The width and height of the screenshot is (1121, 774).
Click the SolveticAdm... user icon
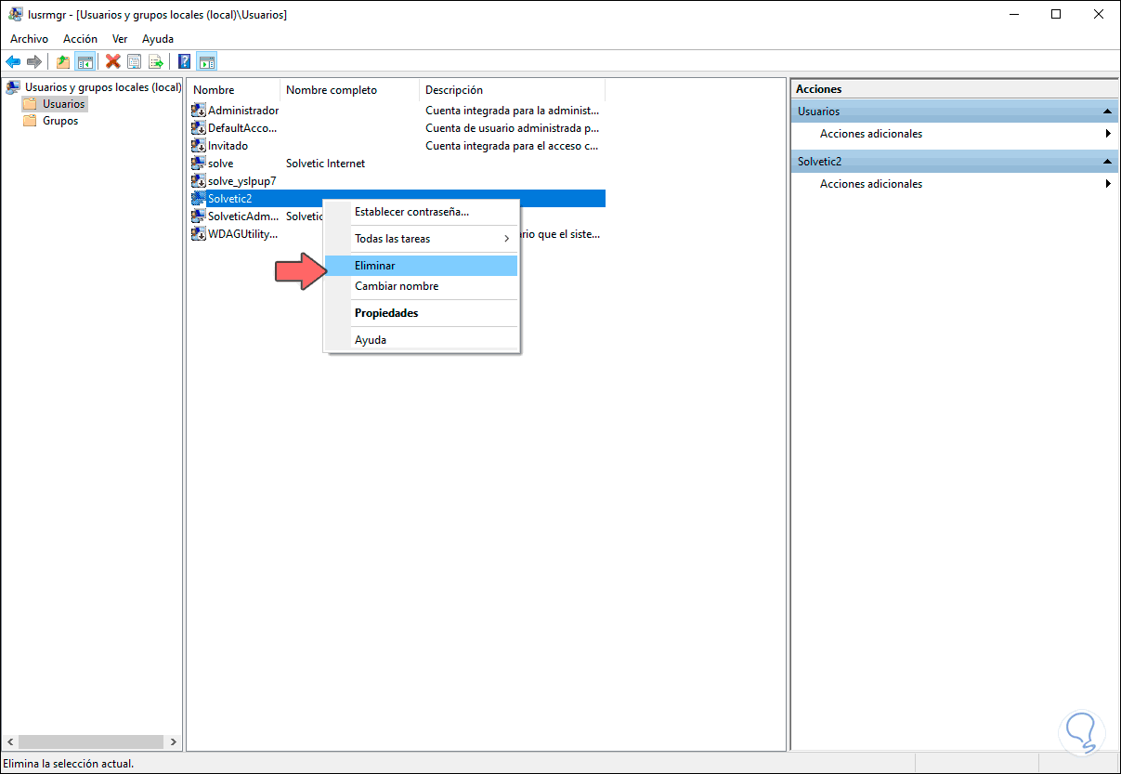pyautogui.click(x=198, y=216)
